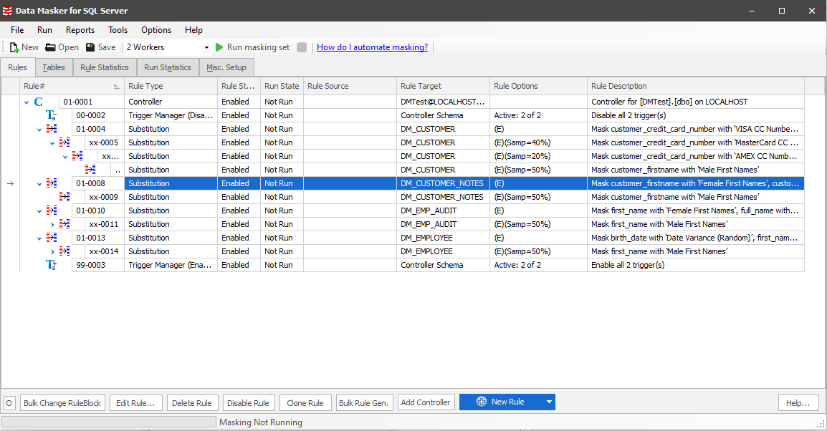Collapse the 01-0001 controller node
The width and height of the screenshot is (827, 431).
(x=27, y=102)
